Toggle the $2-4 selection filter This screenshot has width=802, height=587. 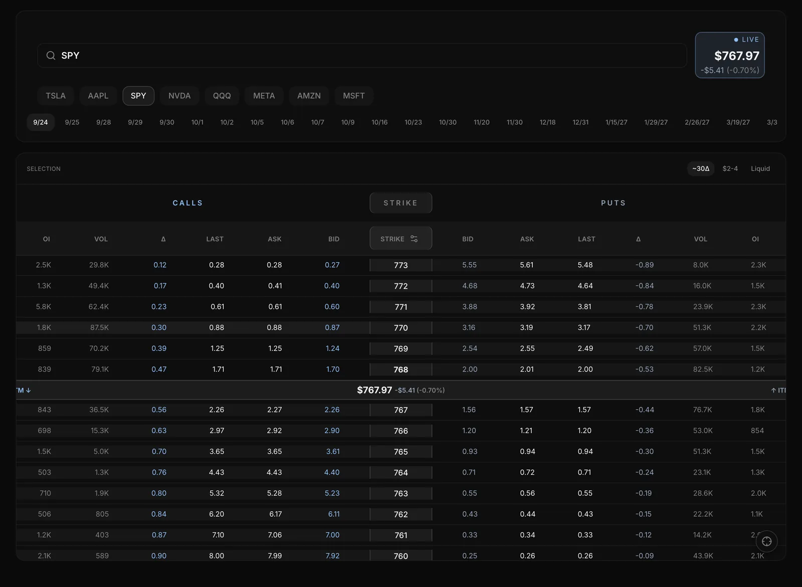(730, 169)
